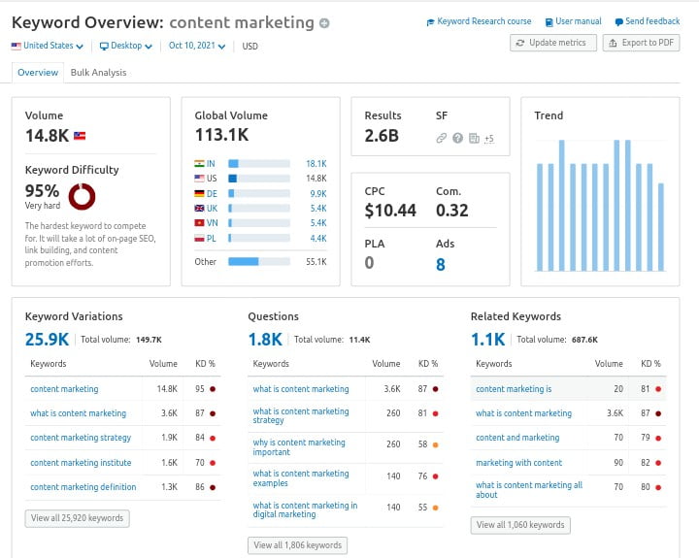Screen dimensions: 699x558
Task: Expand the United States country dropdown
Action: (x=47, y=46)
